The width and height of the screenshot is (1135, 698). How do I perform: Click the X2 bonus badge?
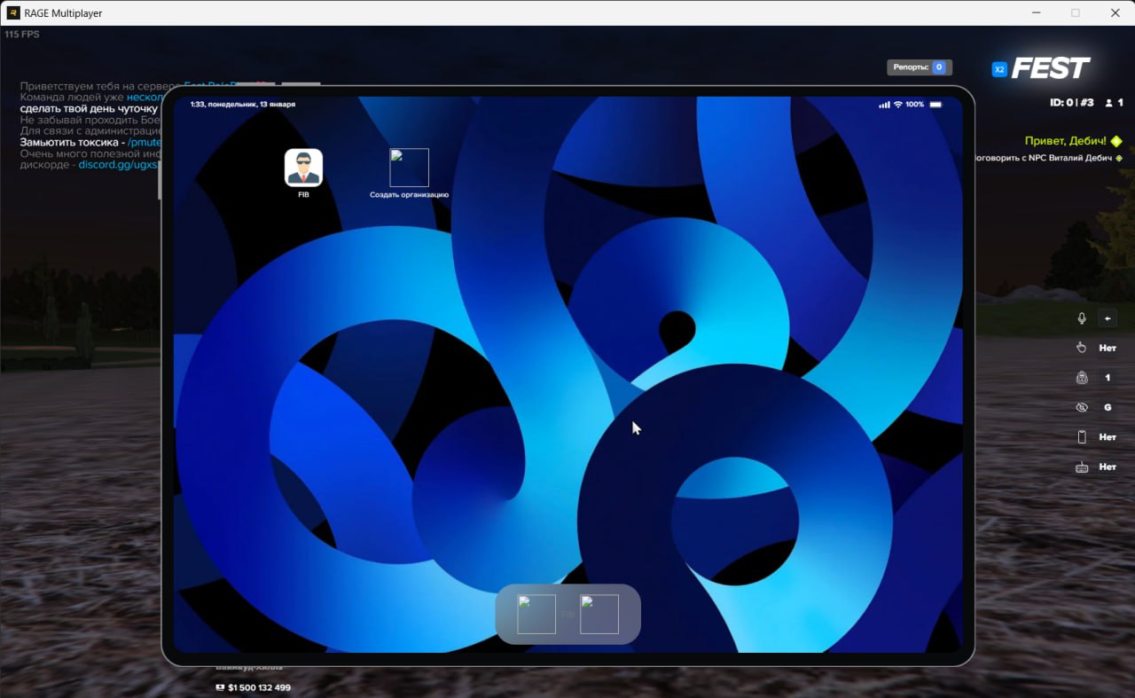(999, 69)
